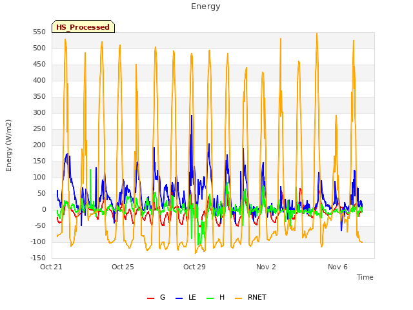Click the '100' y-axis value
413x310 pixels.
[39, 178]
